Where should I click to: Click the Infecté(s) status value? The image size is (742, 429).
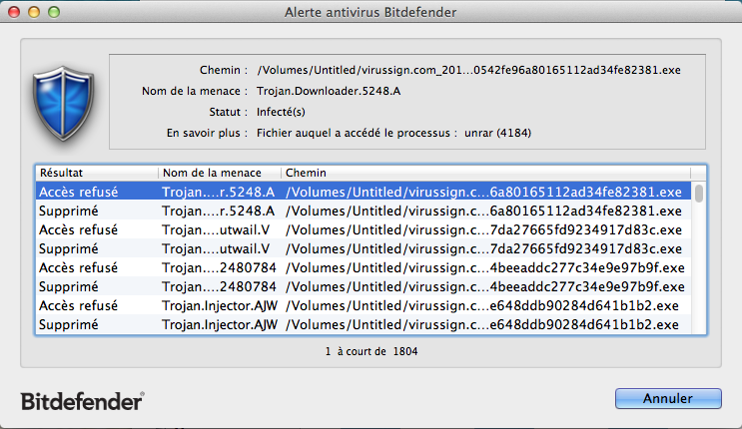click(281, 112)
